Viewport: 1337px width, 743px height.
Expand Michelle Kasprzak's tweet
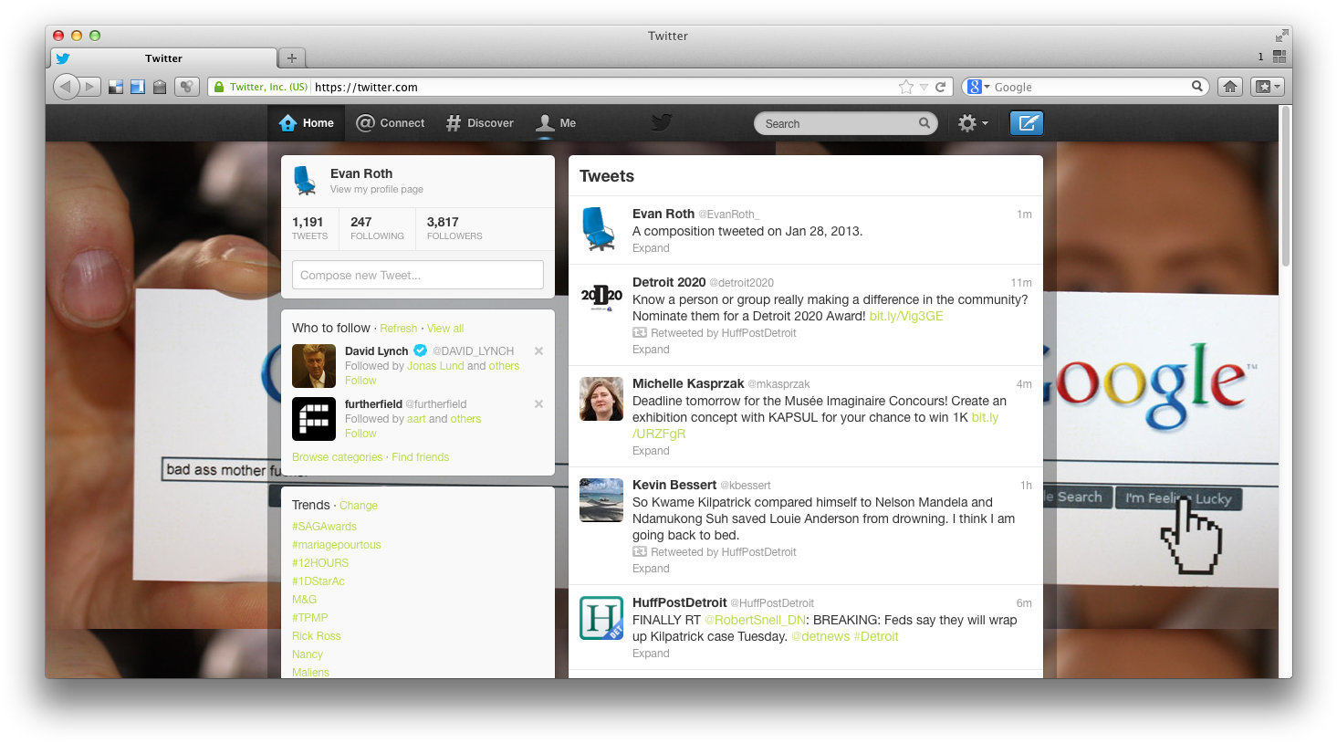(x=651, y=451)
